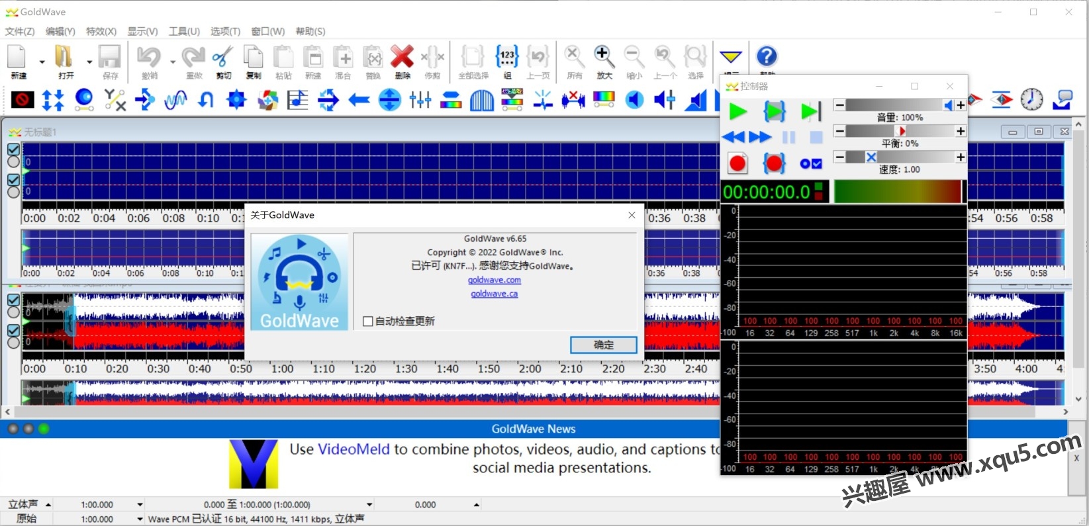Viewport: 1089px width, 526px height.
Task: Click the 新建 new file toolbar icon
Action: tap(18, 57)
